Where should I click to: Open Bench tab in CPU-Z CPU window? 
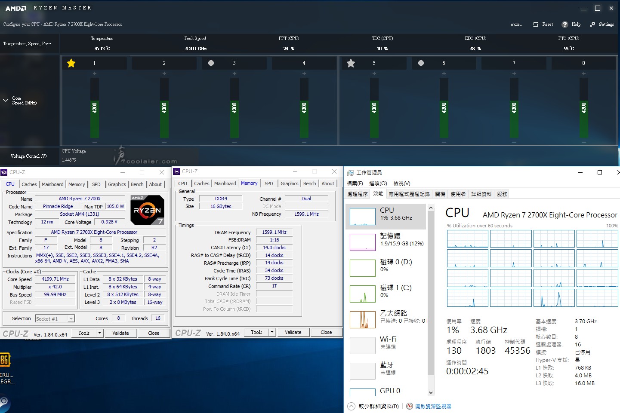pyautogui.click(x=137, y=184)
